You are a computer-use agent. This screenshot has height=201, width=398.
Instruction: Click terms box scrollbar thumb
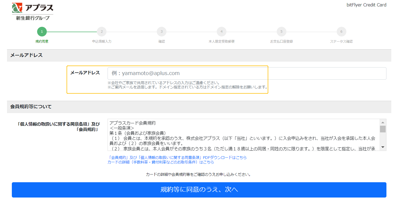click(x=383, y=129)
